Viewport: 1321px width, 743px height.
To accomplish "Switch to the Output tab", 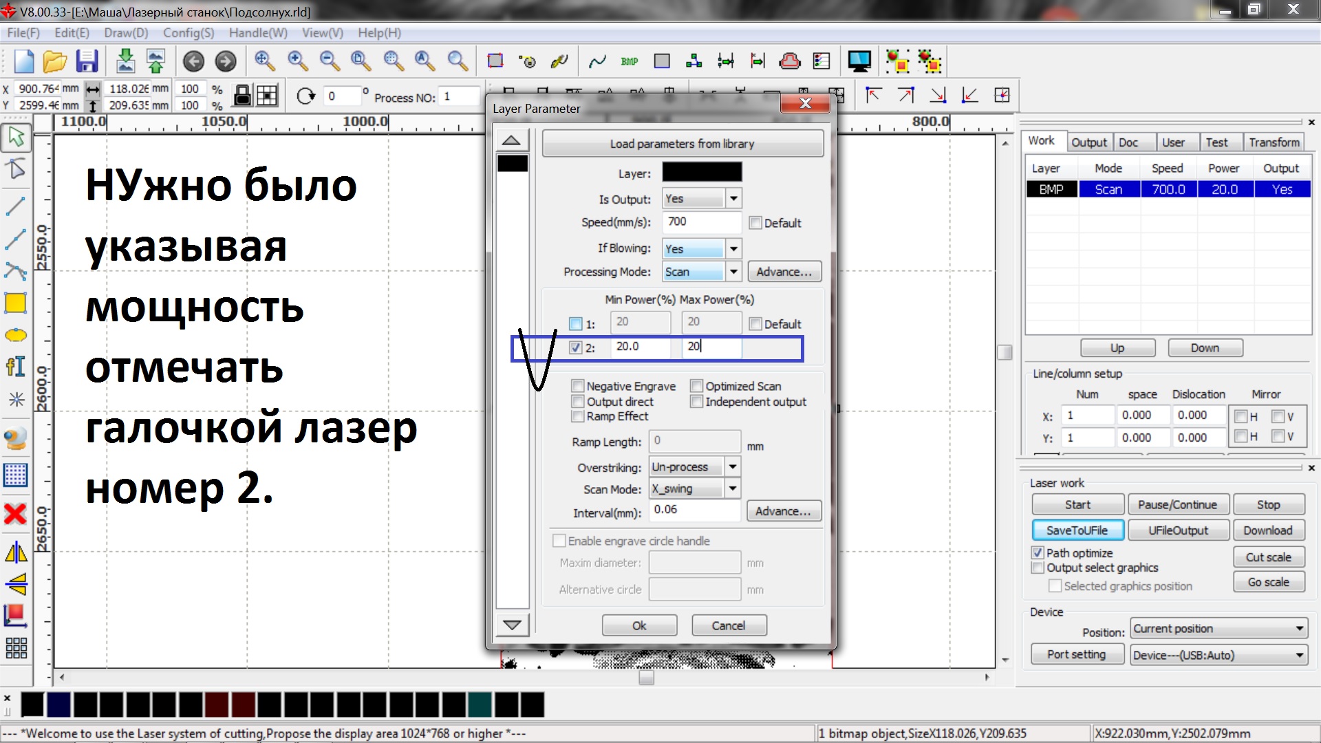I will (1088, 142).
